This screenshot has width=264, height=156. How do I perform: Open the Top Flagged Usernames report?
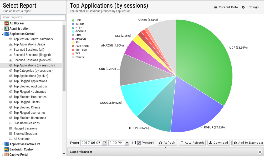point(29,113)
